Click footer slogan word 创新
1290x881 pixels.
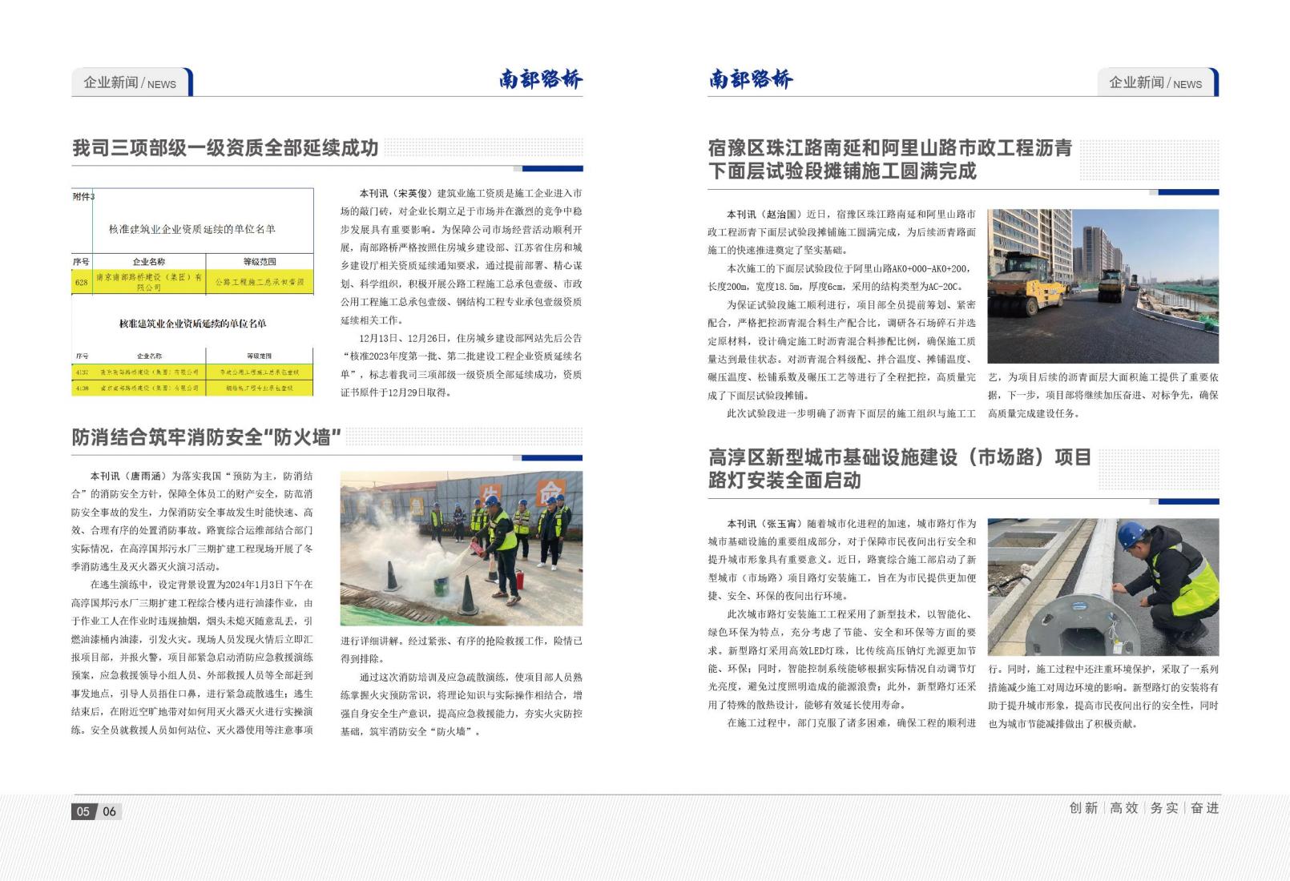(x=1083, y=808)
